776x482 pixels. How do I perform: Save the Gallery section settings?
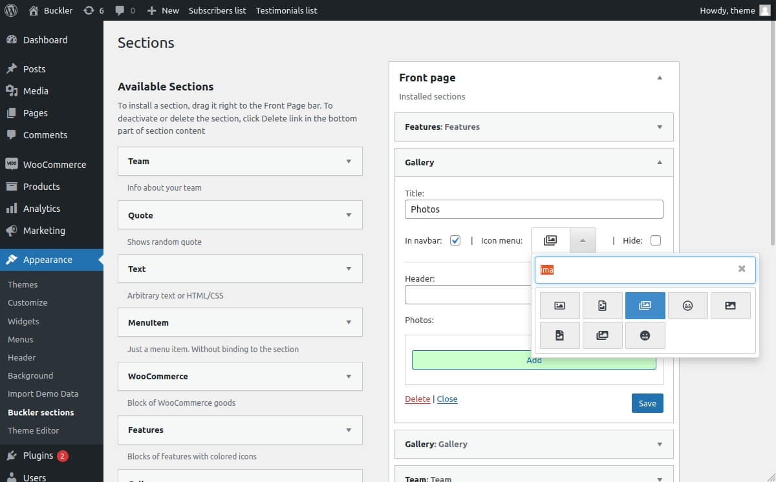647,403
